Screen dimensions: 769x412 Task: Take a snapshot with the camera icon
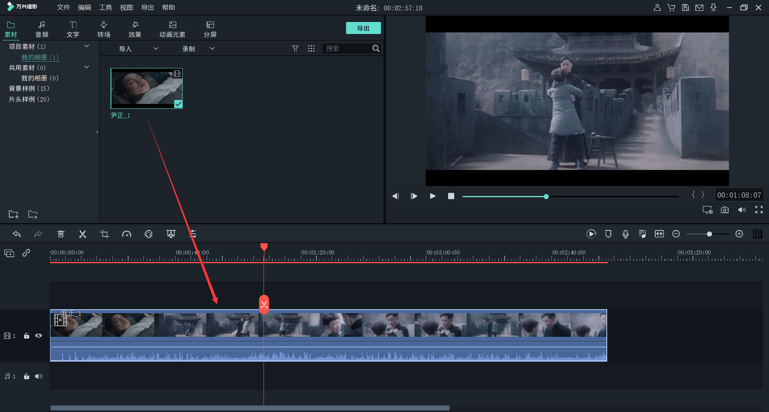click(725, 210)
